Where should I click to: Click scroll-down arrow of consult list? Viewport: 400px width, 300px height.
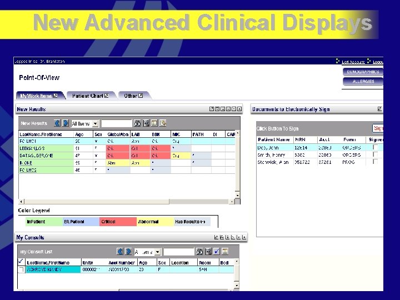(237, 285)
